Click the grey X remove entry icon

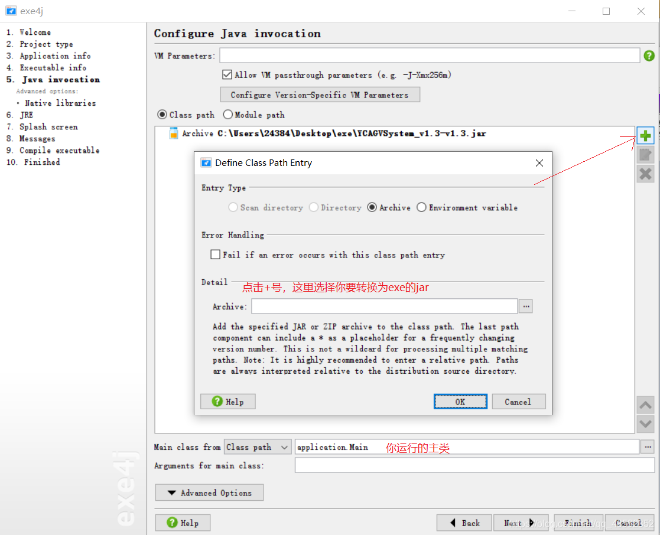coord(645,174)
